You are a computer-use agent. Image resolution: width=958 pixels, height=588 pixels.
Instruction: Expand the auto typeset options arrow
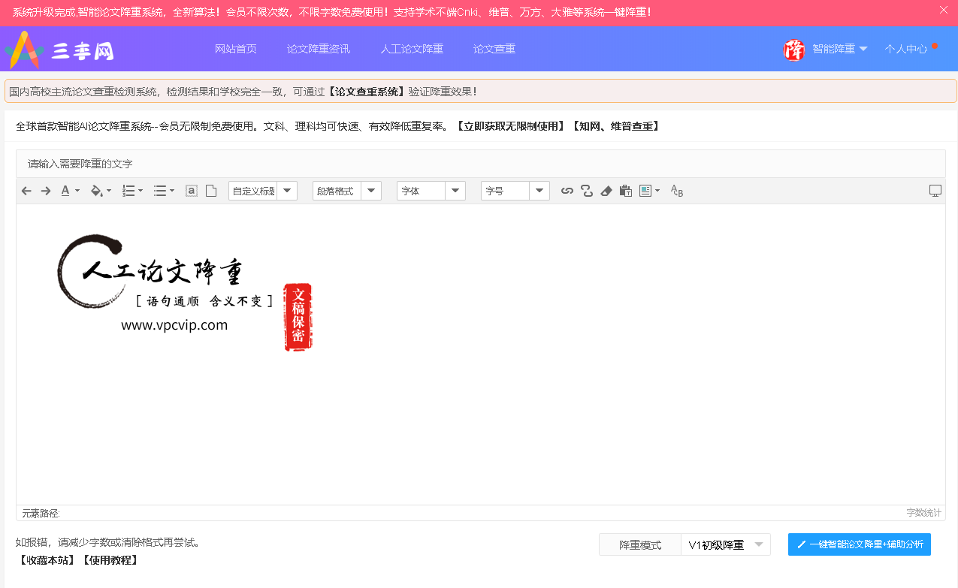658,191
